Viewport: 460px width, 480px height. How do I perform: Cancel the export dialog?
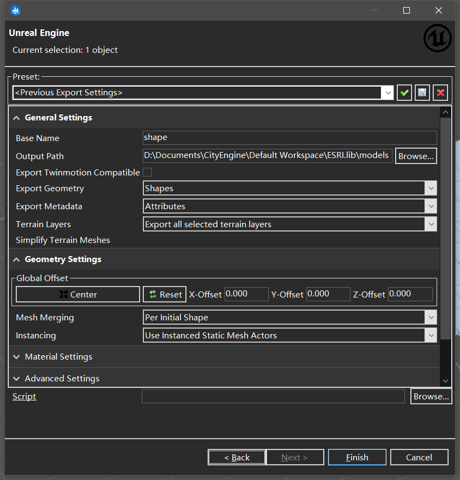click(x=419, y=457)
